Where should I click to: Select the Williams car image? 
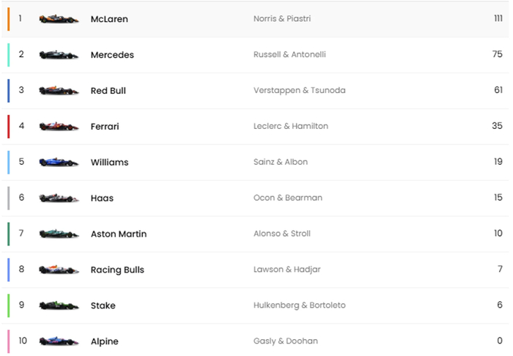pos(59,162)
